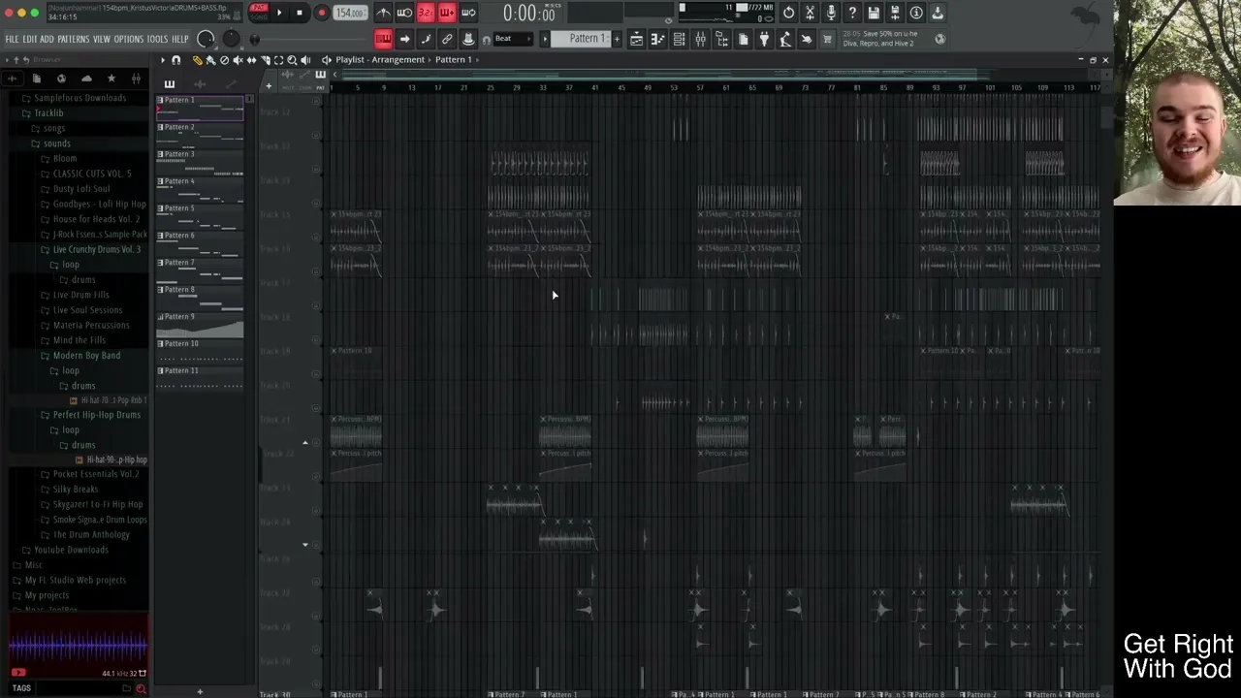The image size is (1241, 698).
Task: Collapse the Tracklib folder
Action: tap(48, 113)
